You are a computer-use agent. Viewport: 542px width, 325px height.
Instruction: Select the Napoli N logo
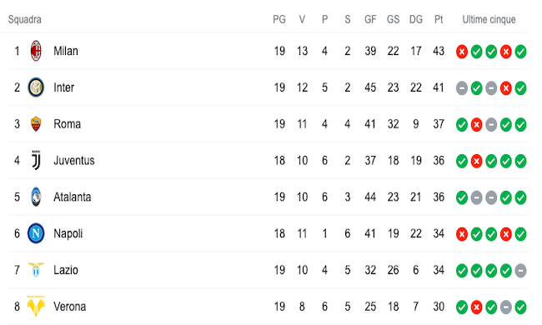point(36,233)
